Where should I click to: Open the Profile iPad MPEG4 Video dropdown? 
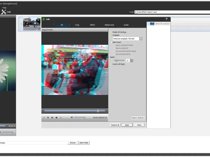point(172,12)
